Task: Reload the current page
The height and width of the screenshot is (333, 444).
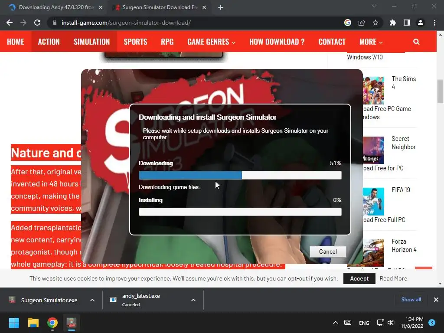Action: coord(37,23)
